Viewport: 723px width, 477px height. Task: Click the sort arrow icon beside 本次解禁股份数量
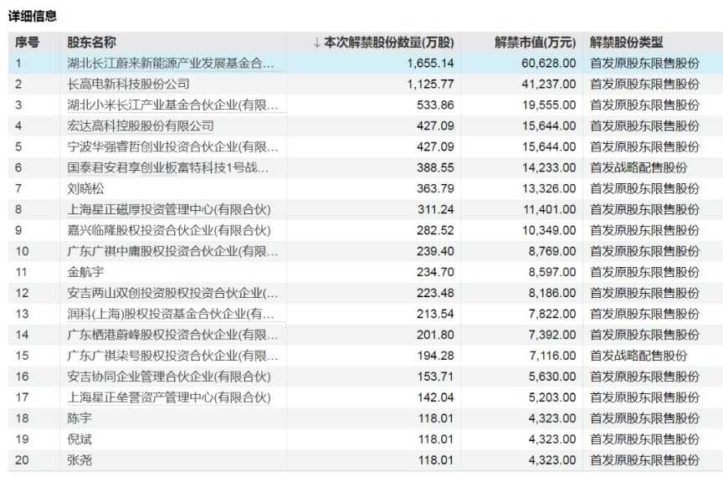[317, 43]
